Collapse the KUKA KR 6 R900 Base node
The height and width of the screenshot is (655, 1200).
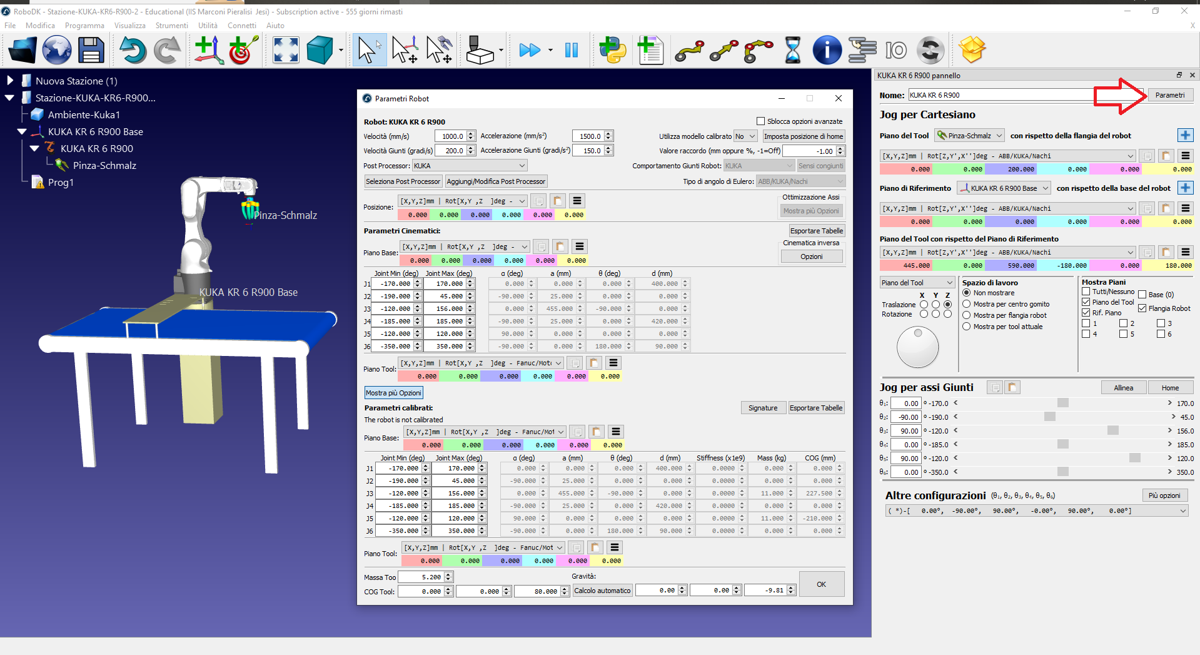(22, 131)
